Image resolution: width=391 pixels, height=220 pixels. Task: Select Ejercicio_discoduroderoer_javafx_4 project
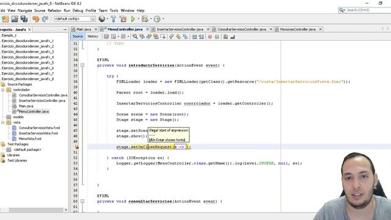(27, 57)
